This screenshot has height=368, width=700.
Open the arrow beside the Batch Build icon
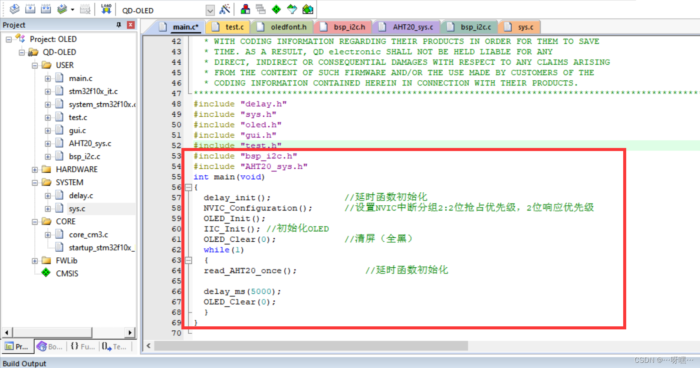pos(72,10)
